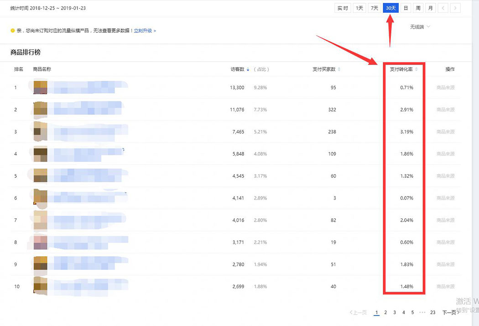Go to pagination page 1
Viewport: 479px width, 326px height.
click(376, 312)
